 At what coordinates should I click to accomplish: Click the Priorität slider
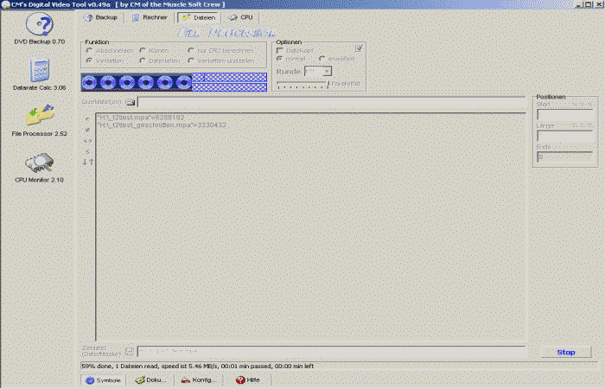point(302,84)
